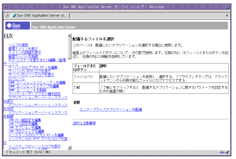Open the "管理ドメインを表示" link
This screenshot has width=236, height=159.
[x=23, y=49]
